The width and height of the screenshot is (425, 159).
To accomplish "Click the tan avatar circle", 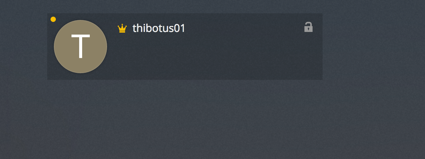I will [x=80, y=47].
